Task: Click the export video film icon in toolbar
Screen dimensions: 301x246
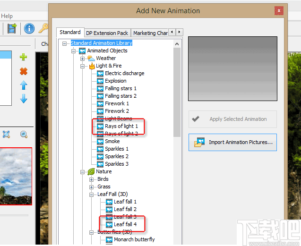Action: (12, 28)
